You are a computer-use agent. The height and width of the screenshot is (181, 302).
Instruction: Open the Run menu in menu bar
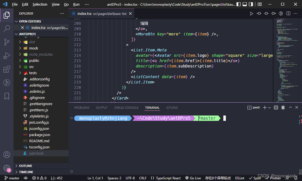(x=76, y=4)
